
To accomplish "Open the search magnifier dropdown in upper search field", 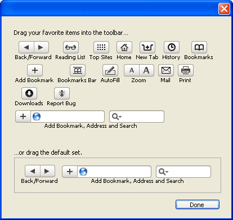I will click(117, 116).
